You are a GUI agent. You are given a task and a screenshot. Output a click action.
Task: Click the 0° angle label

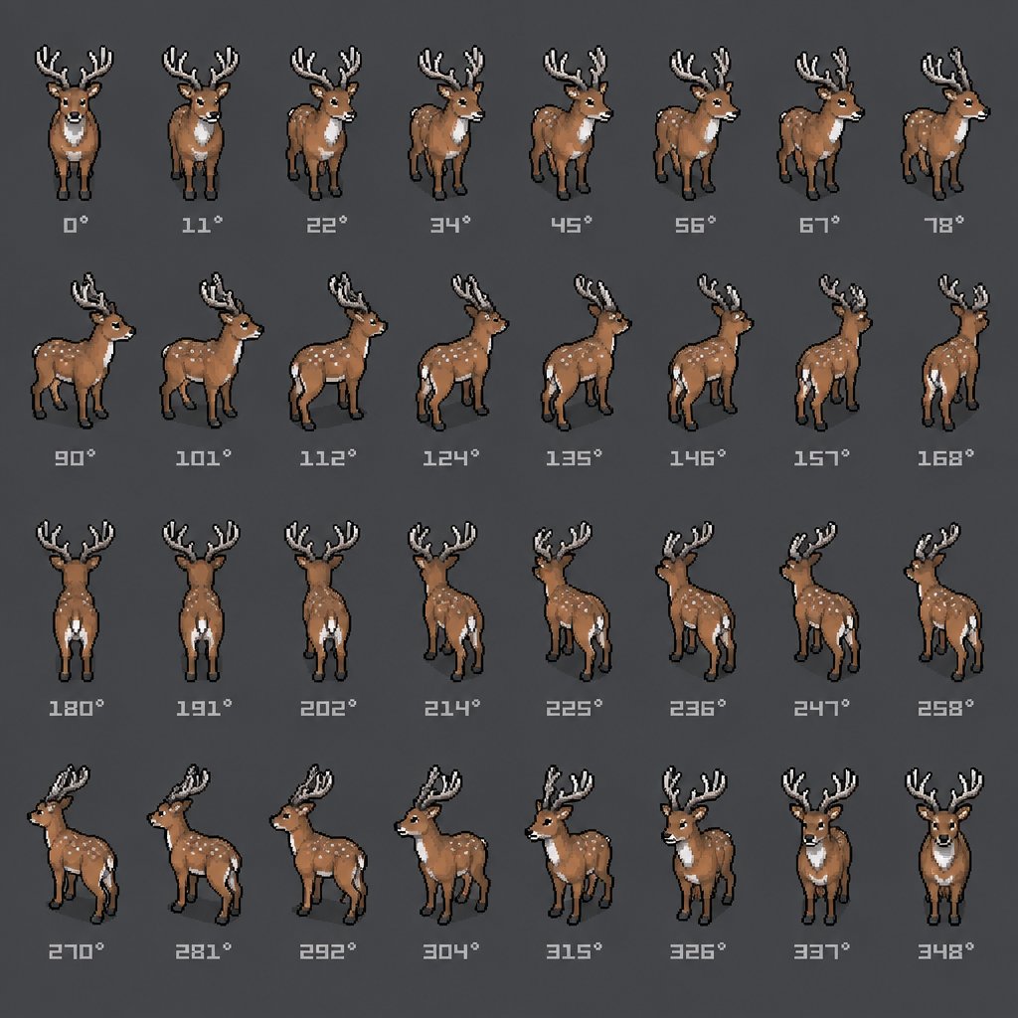pos(76,226)
